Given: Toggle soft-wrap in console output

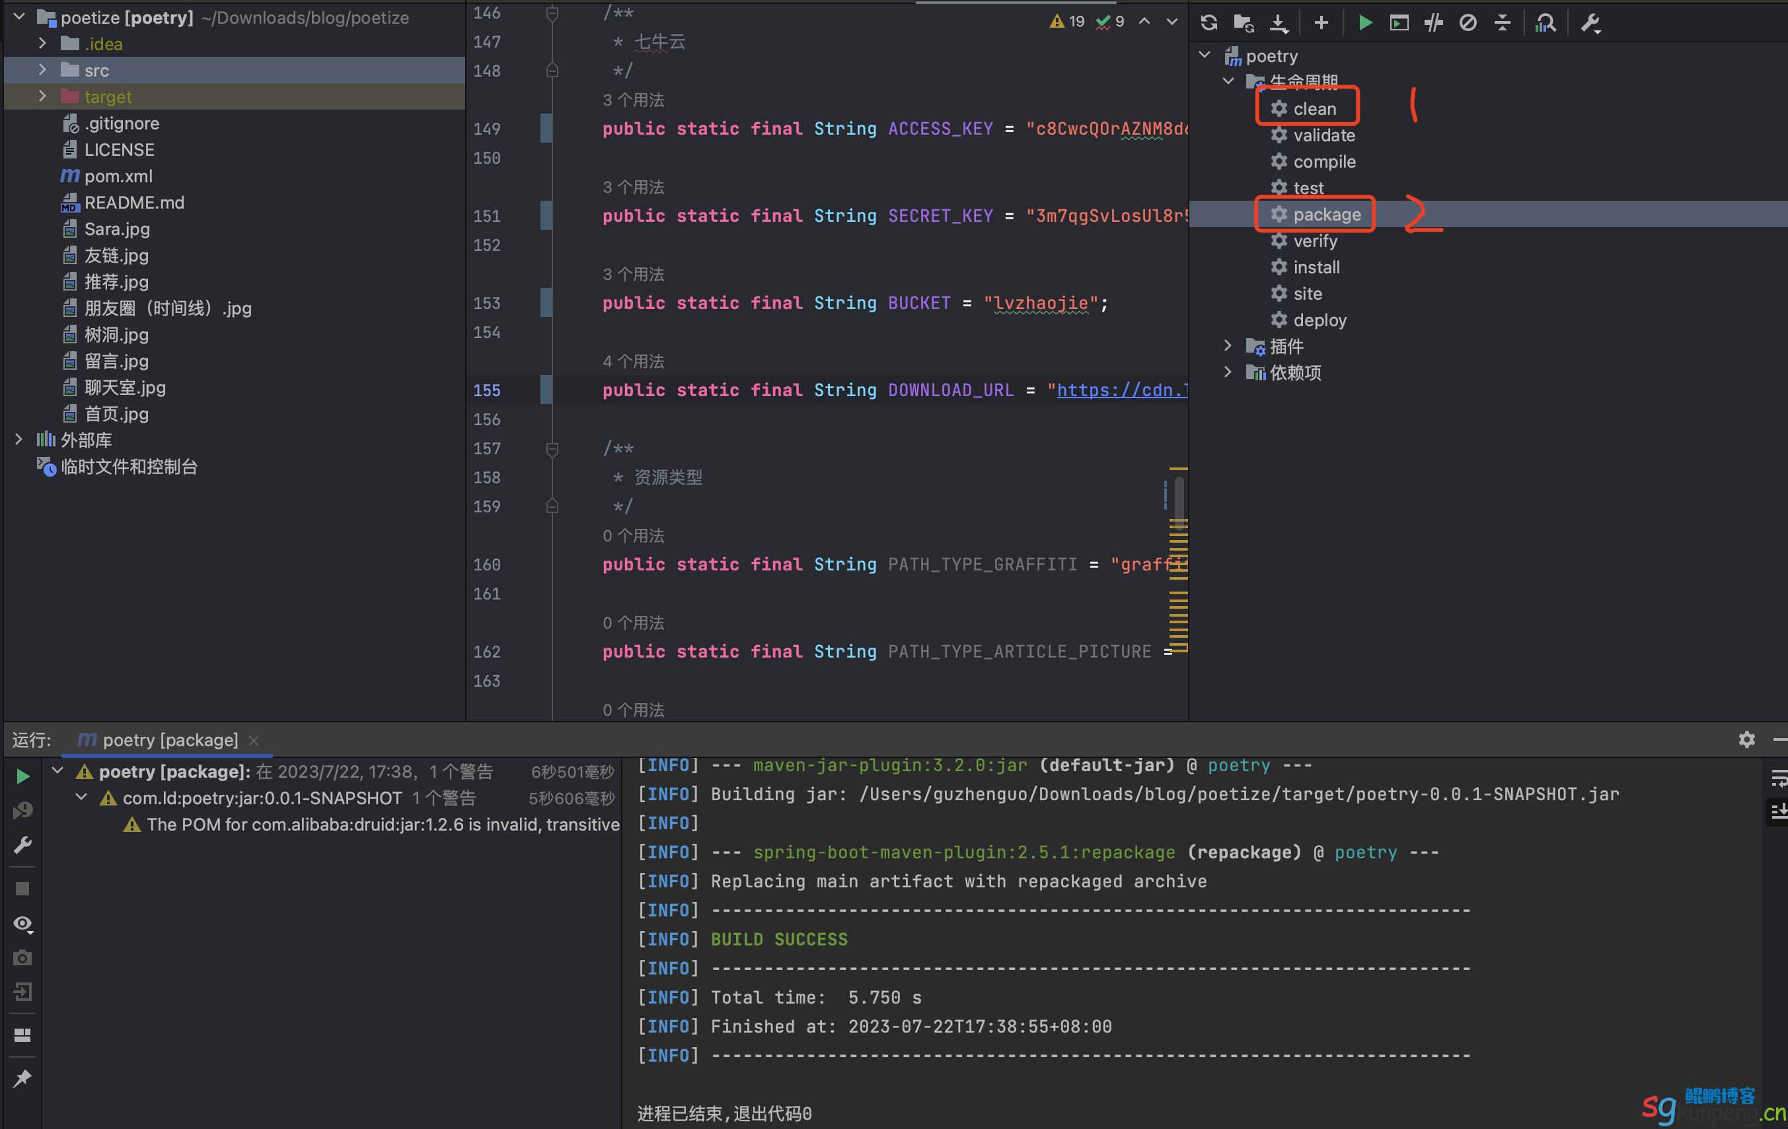Looking at the screenshot, I should [1778, 778].
